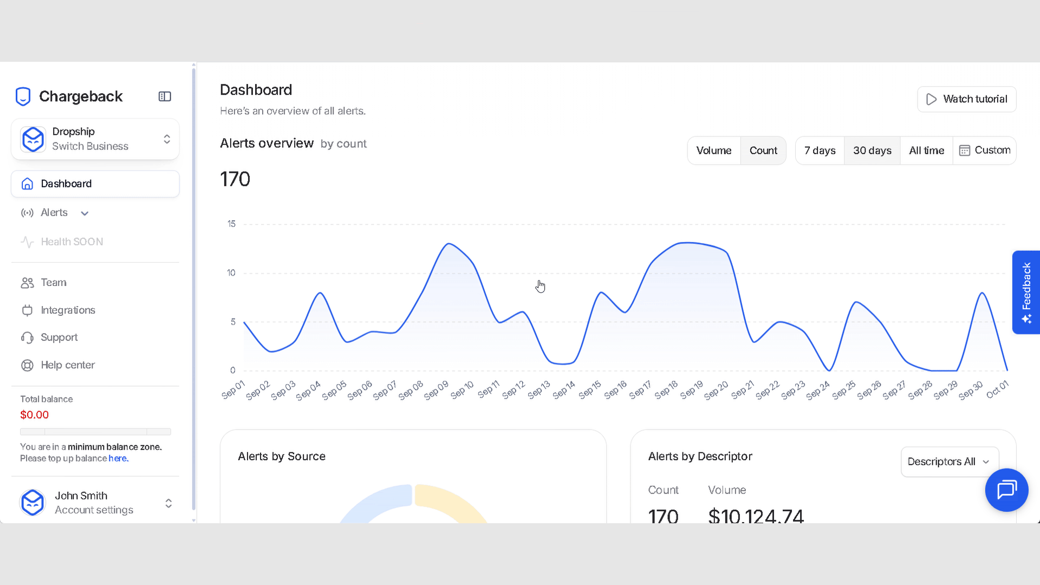Select the All time range tab

pos(926,151)
